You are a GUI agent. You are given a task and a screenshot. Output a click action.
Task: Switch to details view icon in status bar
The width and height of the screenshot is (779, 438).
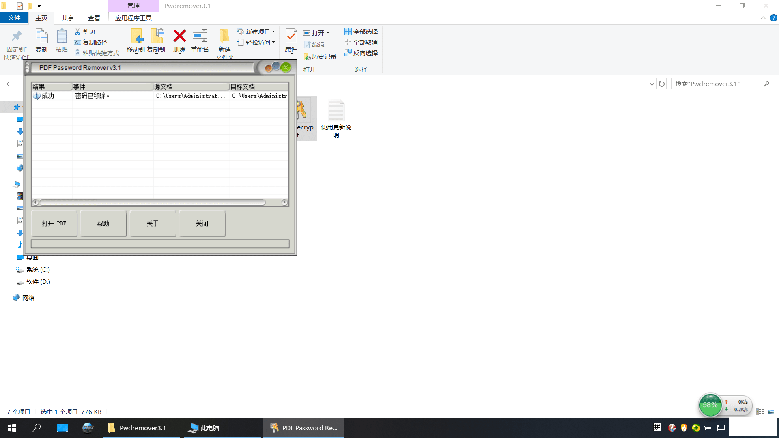click(x=760, y=412)
